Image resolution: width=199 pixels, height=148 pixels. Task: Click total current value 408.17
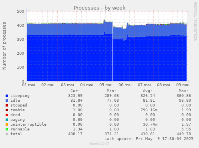pyautogui.click(x=75, y=134)
